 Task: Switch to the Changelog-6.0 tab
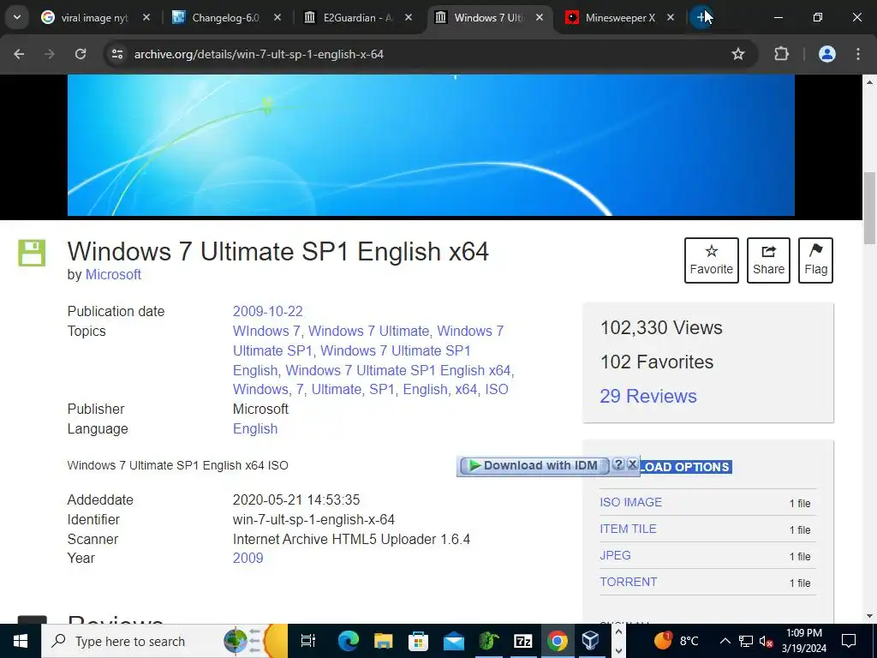[226, 18]
